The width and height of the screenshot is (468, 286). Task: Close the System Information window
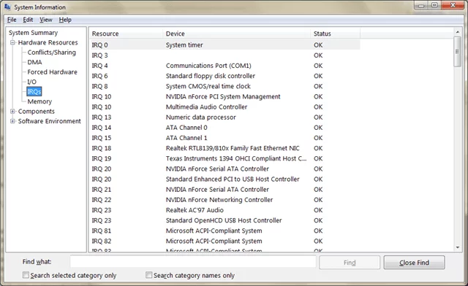(x=453, y=5)
